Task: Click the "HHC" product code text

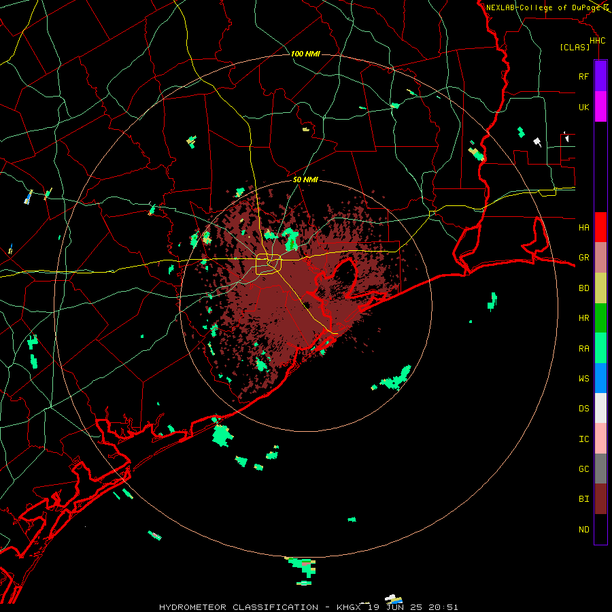Action: 598,41
